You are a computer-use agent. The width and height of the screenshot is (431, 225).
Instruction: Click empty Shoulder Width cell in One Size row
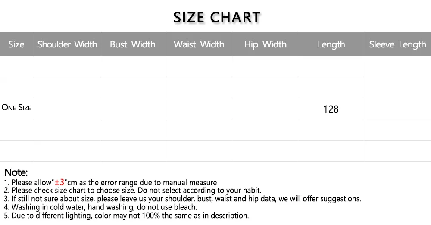click(x=67, y=109)
